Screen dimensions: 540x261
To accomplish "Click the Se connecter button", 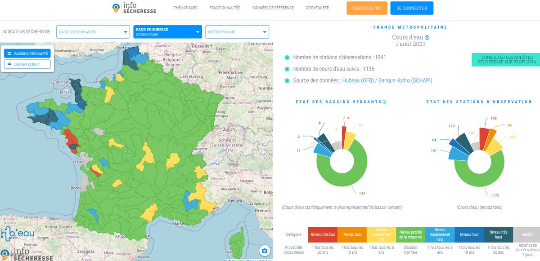I will point(412,8).
